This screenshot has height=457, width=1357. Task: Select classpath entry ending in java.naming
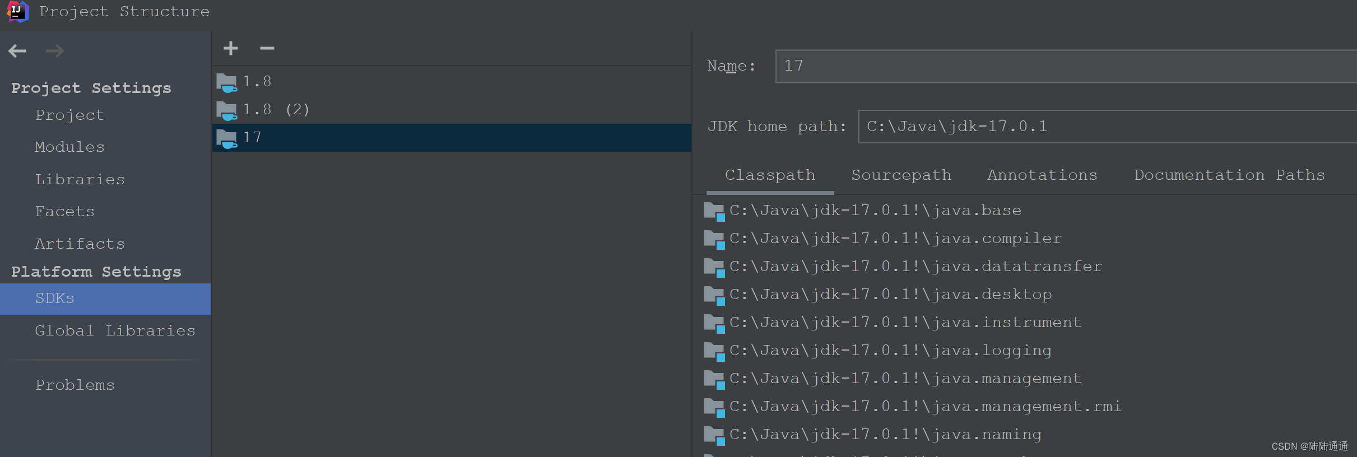[886, 435]
